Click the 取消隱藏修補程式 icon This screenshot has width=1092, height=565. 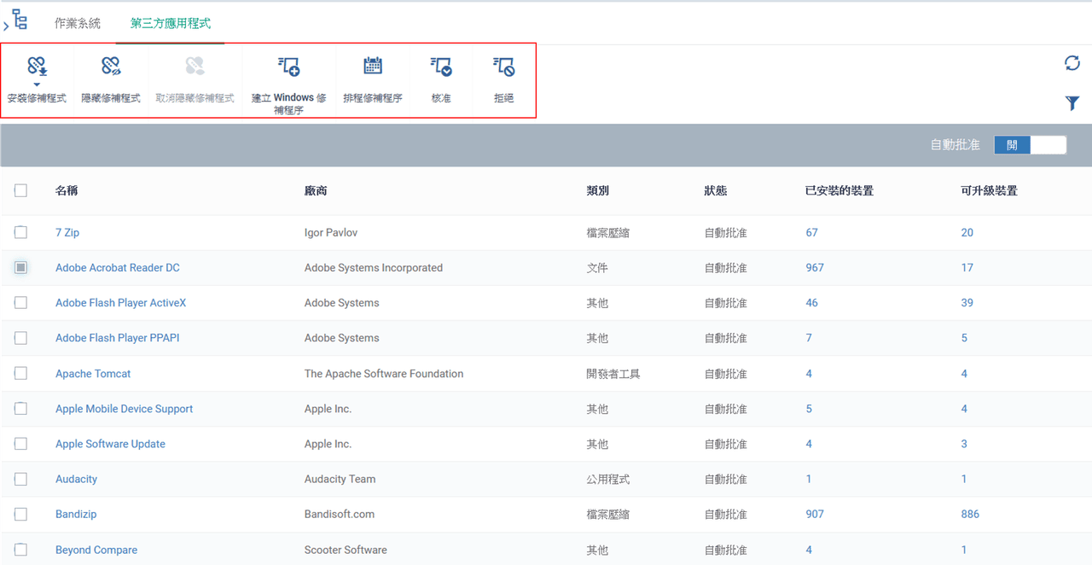[195, 66]
